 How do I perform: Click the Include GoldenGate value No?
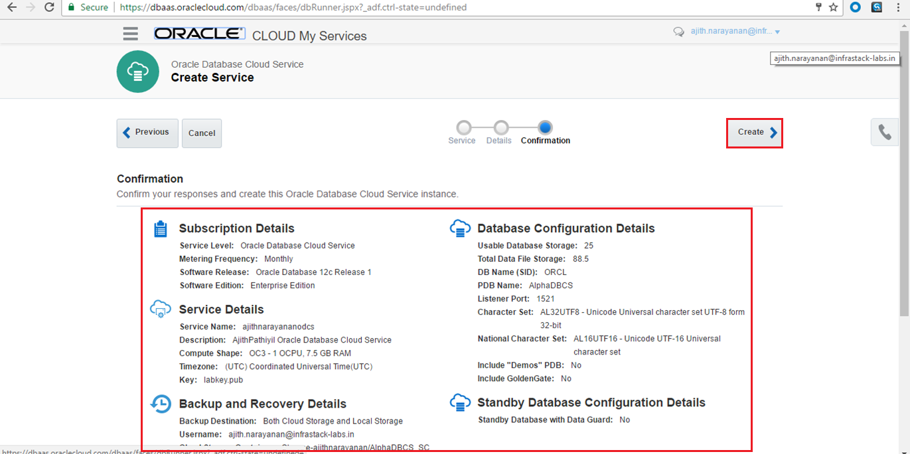pos(566,378)
